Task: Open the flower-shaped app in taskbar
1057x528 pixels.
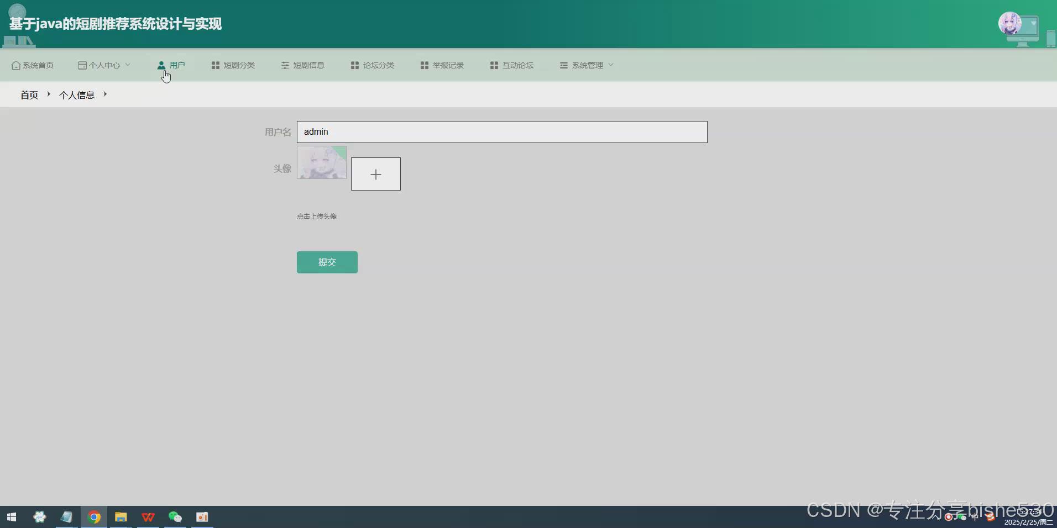Action: pos(40,517)
